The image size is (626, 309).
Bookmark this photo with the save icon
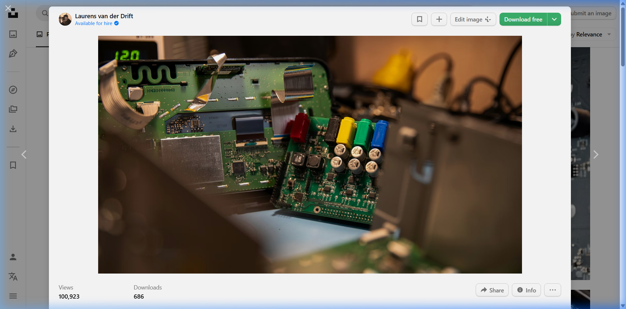pos(419,20)
